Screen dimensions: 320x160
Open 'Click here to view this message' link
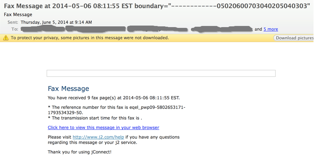click(x=103, y=128)
